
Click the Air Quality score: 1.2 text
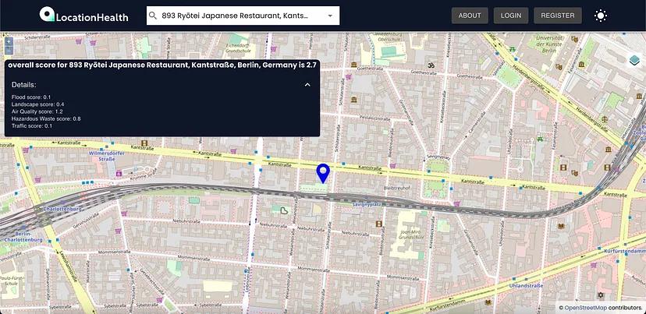coord(37,111)
